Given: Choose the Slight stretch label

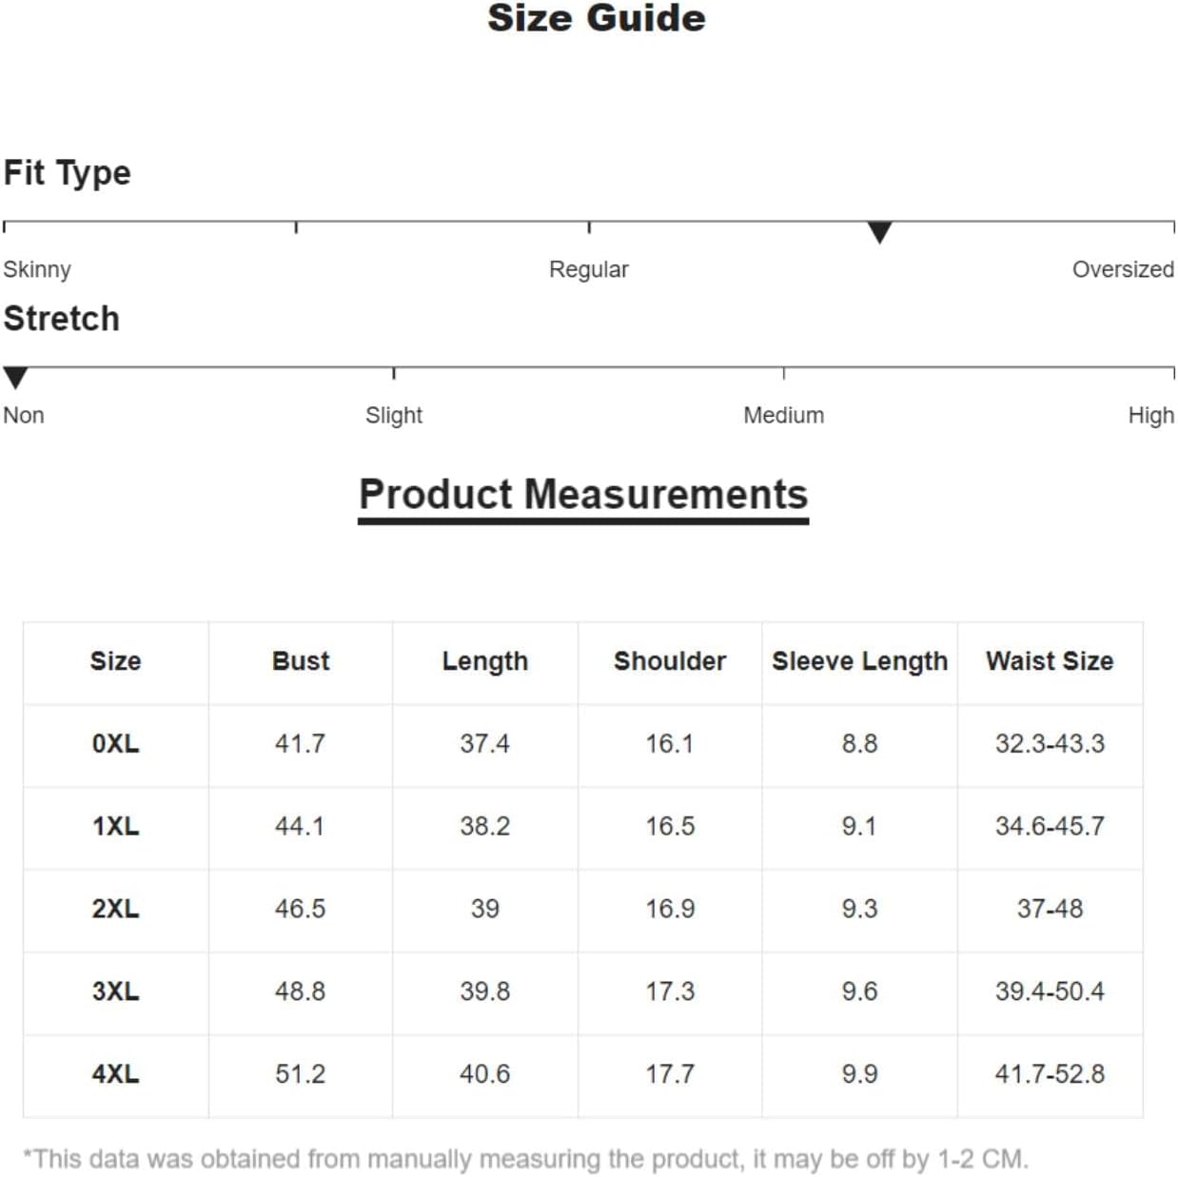Looking at the screenshot, I should [394, 416].
